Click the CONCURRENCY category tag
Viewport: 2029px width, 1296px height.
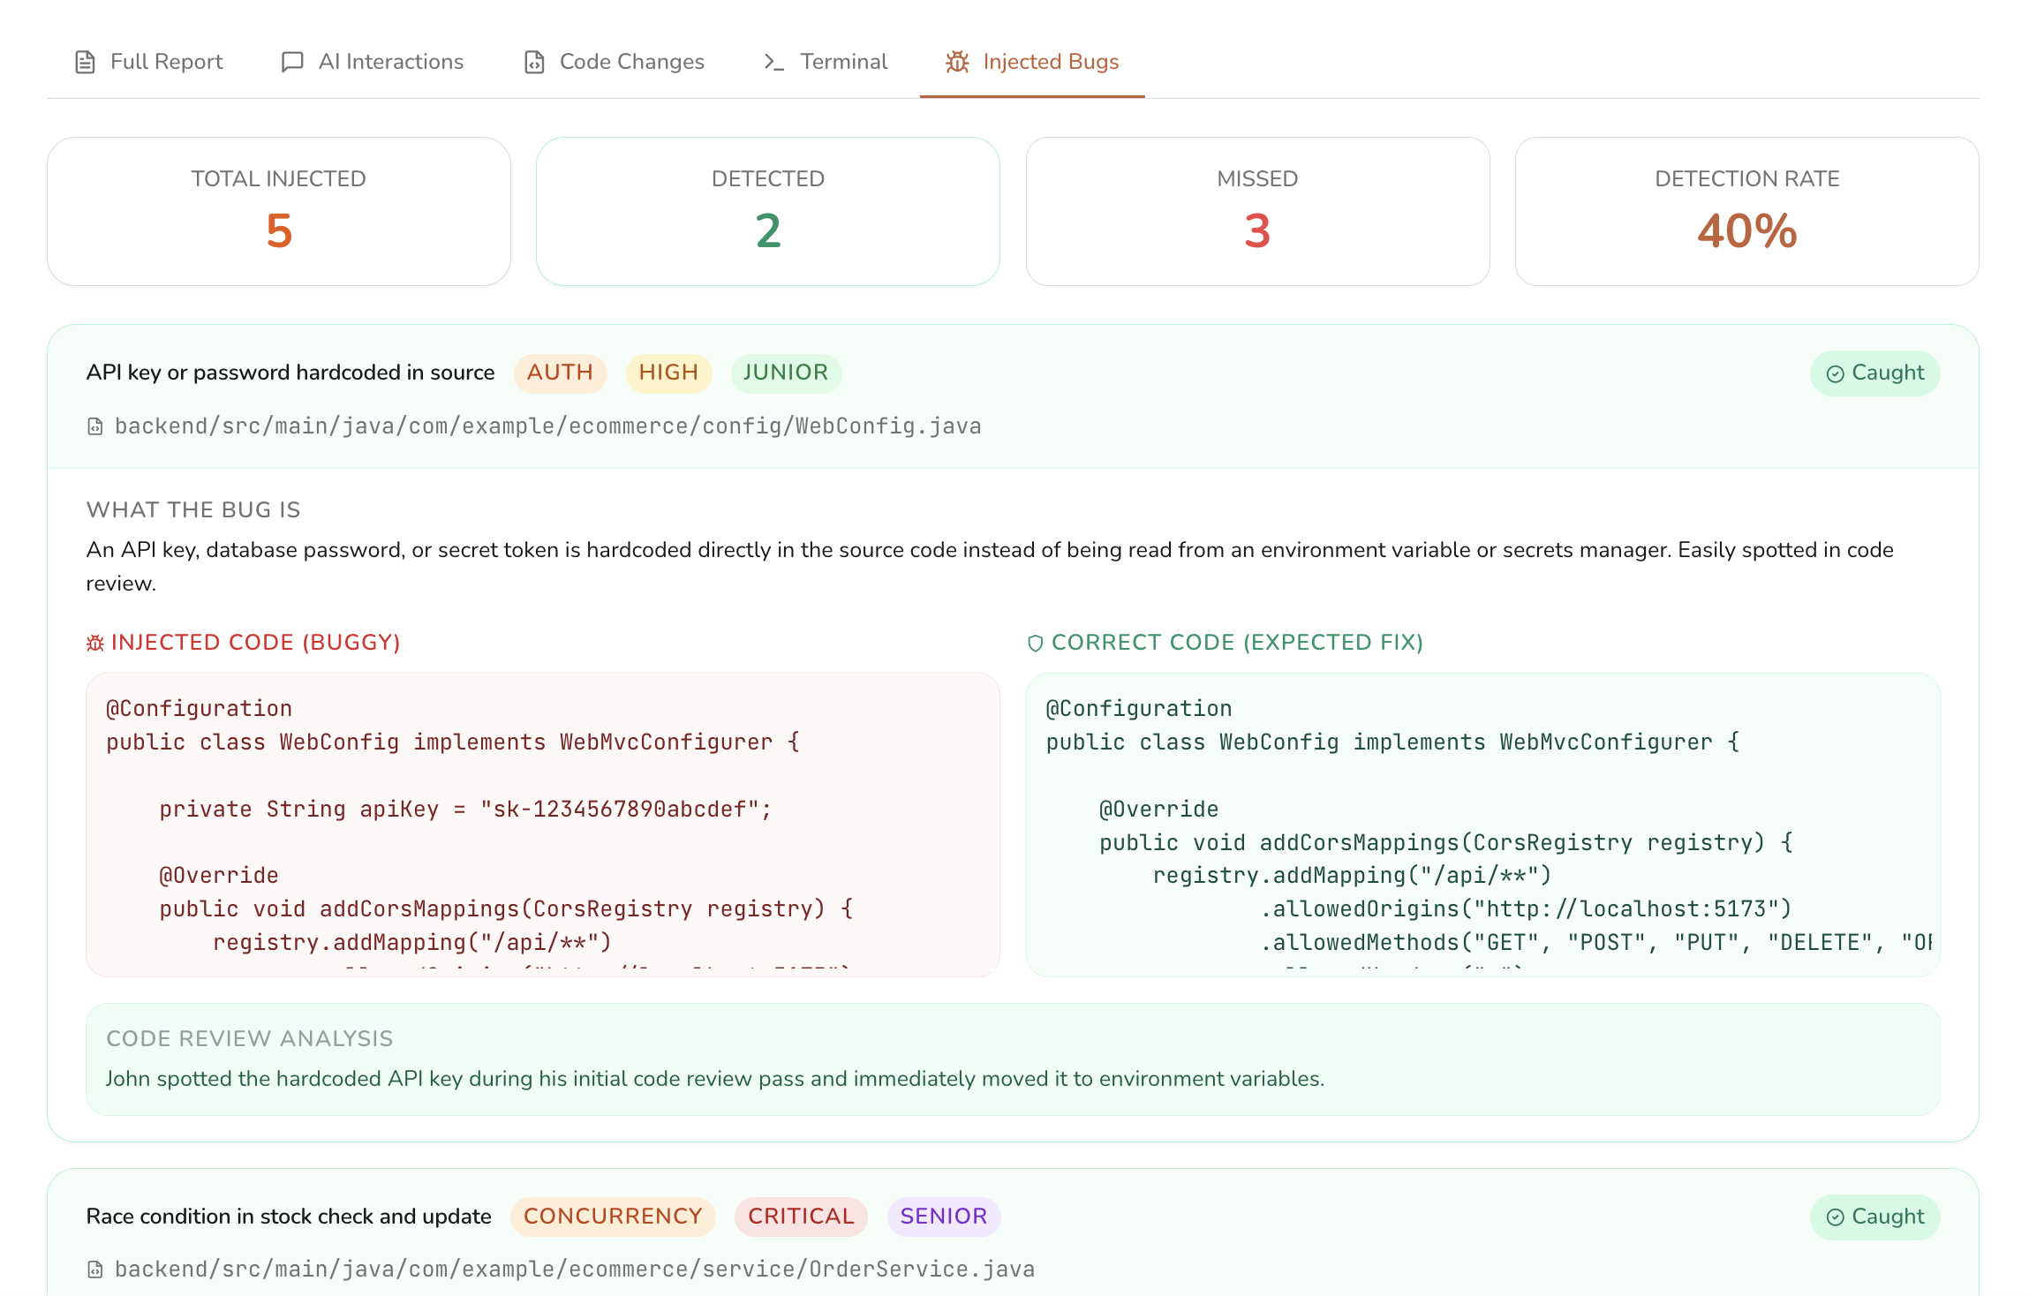coord(613,1217)
